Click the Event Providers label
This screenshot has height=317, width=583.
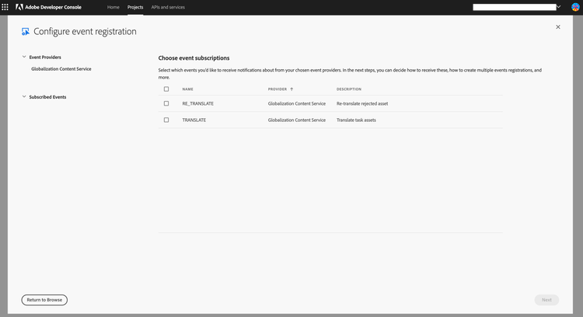point(45,57)
